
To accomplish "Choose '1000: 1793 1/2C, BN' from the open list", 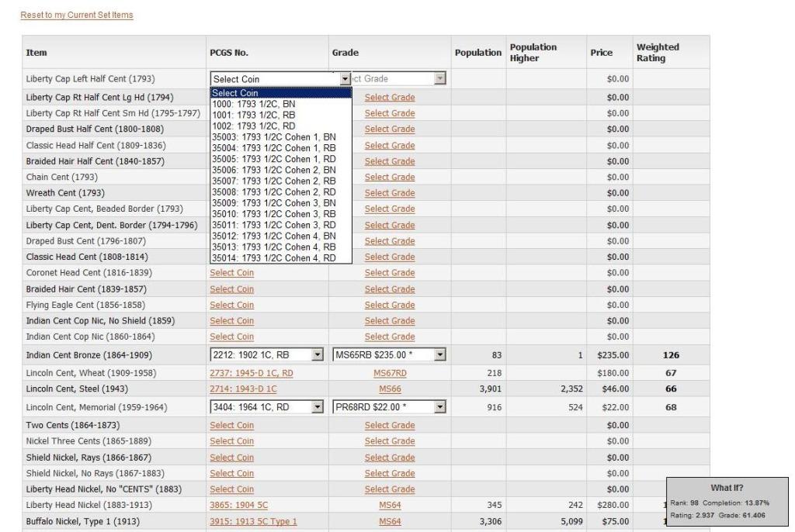I will point(254,104).
